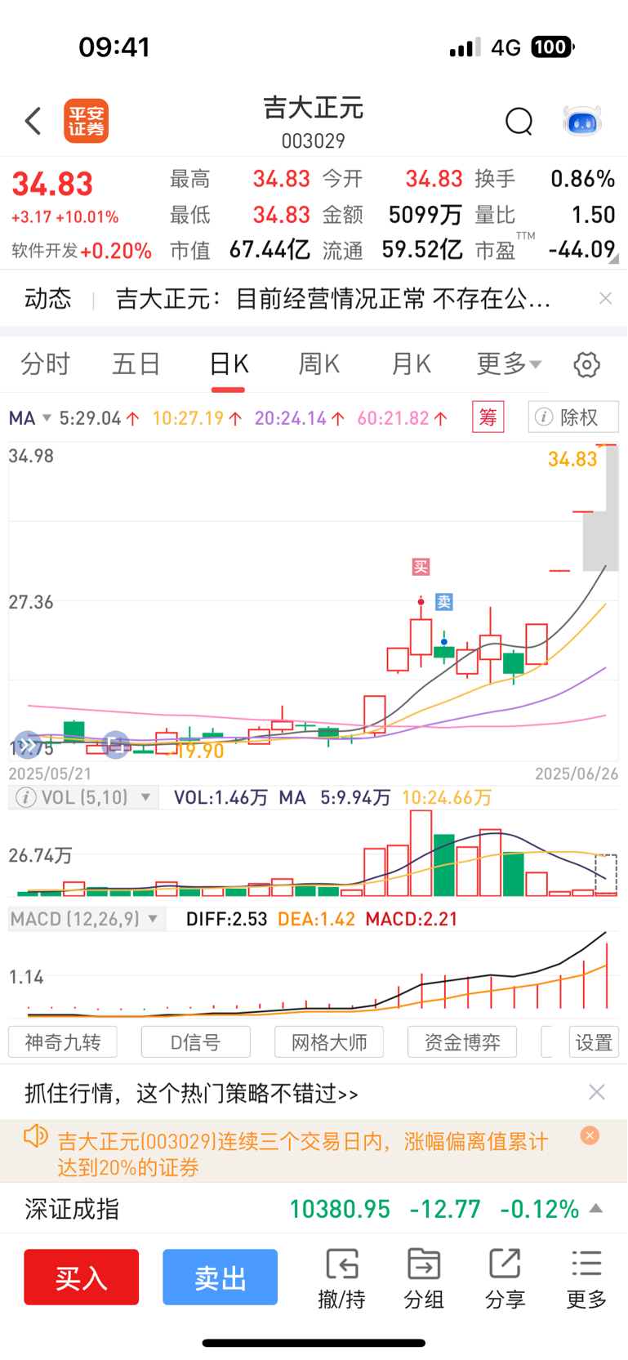Tap the 市值 67.44亿 value
Viewport: 628px width, 1360px height.
(269, 250)
